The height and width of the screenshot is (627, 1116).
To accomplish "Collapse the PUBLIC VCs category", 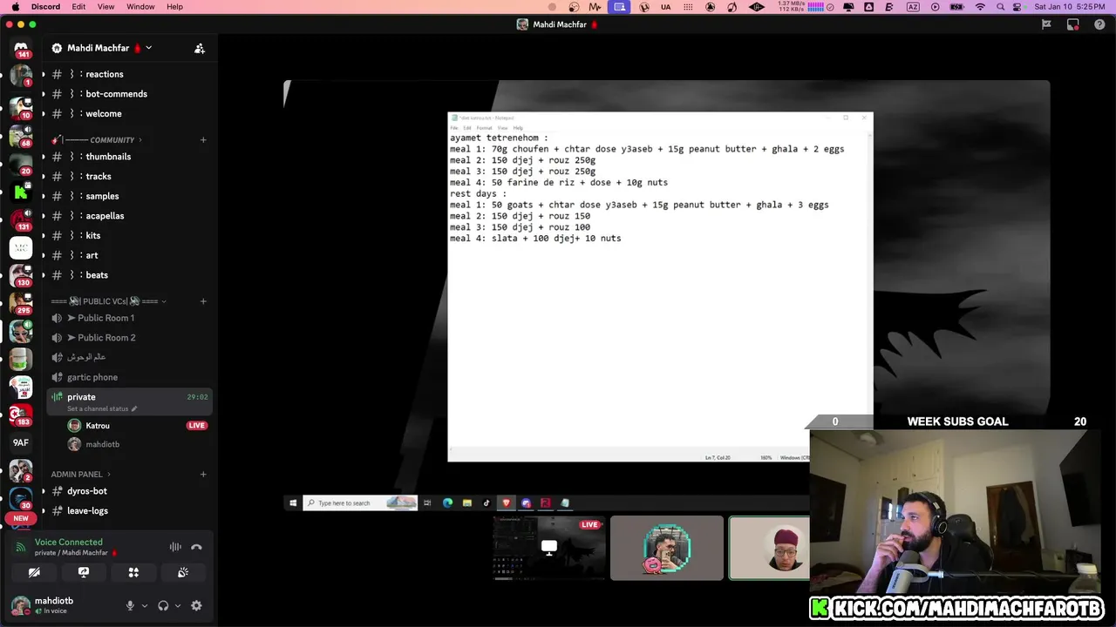I will point(108,301).
